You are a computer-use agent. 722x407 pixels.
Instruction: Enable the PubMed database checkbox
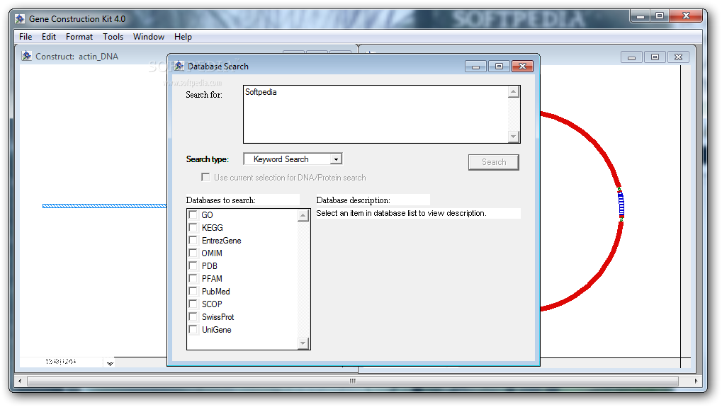[193, 292]
